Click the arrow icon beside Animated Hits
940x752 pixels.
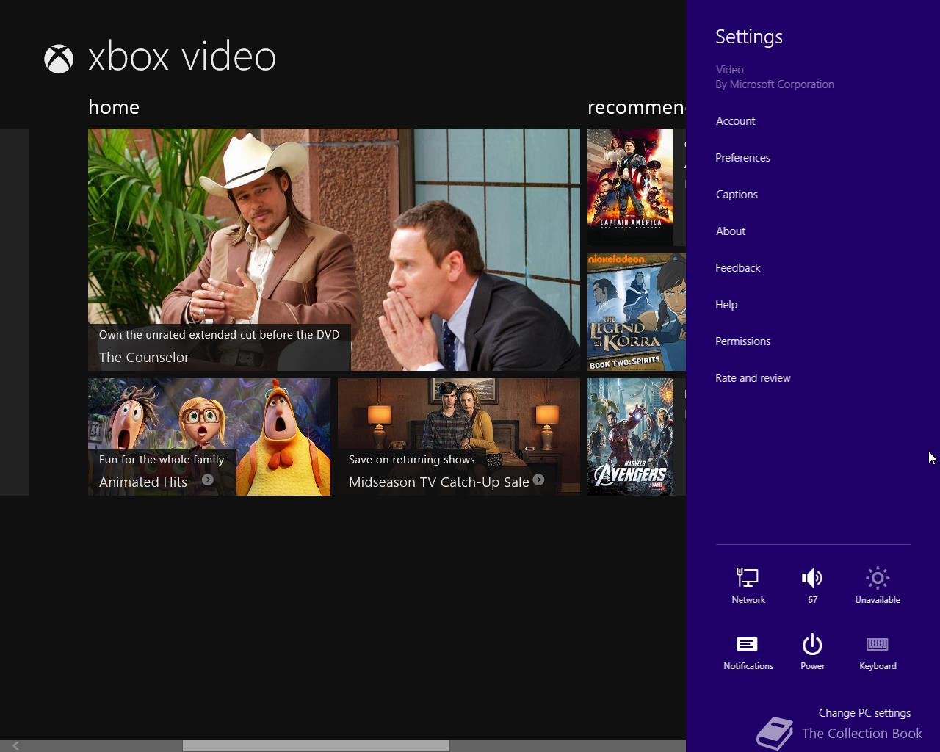click(x=208, y=480)
